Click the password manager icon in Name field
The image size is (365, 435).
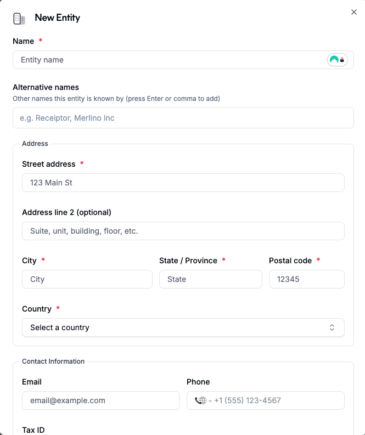click(x=337, y=60)
